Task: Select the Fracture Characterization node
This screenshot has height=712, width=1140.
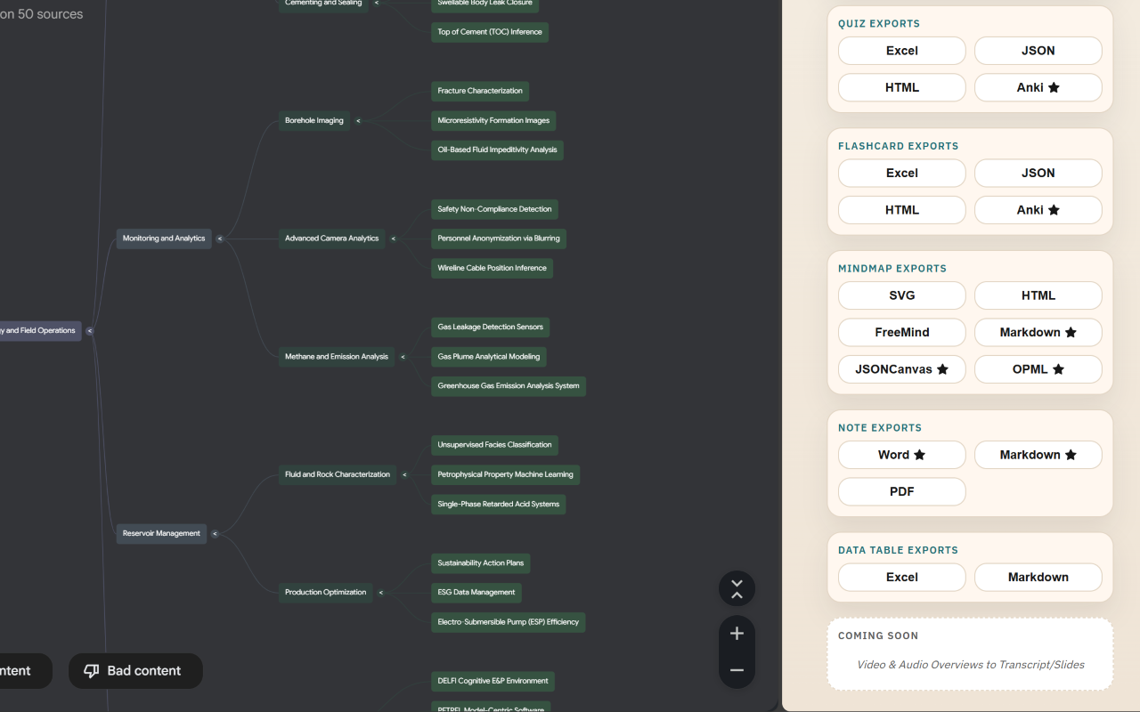Action: click(480, 91)
